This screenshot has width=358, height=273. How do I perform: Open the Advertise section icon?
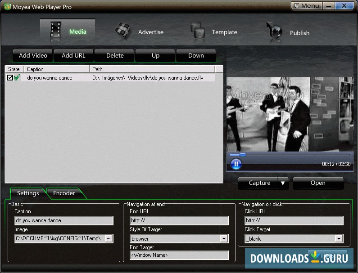tap(122, 31)
